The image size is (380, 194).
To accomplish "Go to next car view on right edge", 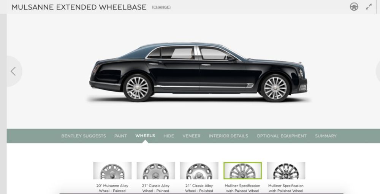I will [378, 71].
